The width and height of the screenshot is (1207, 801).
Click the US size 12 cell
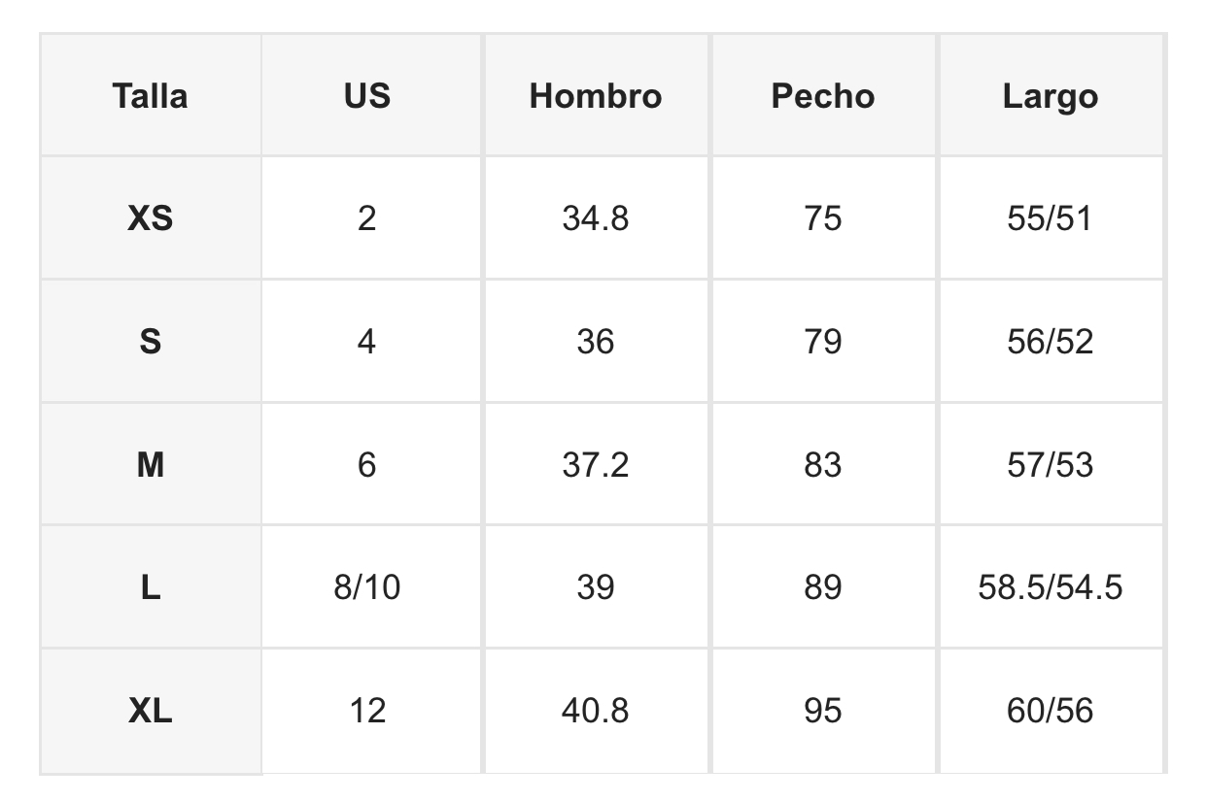pyautogui.click(x=366, y=711)
